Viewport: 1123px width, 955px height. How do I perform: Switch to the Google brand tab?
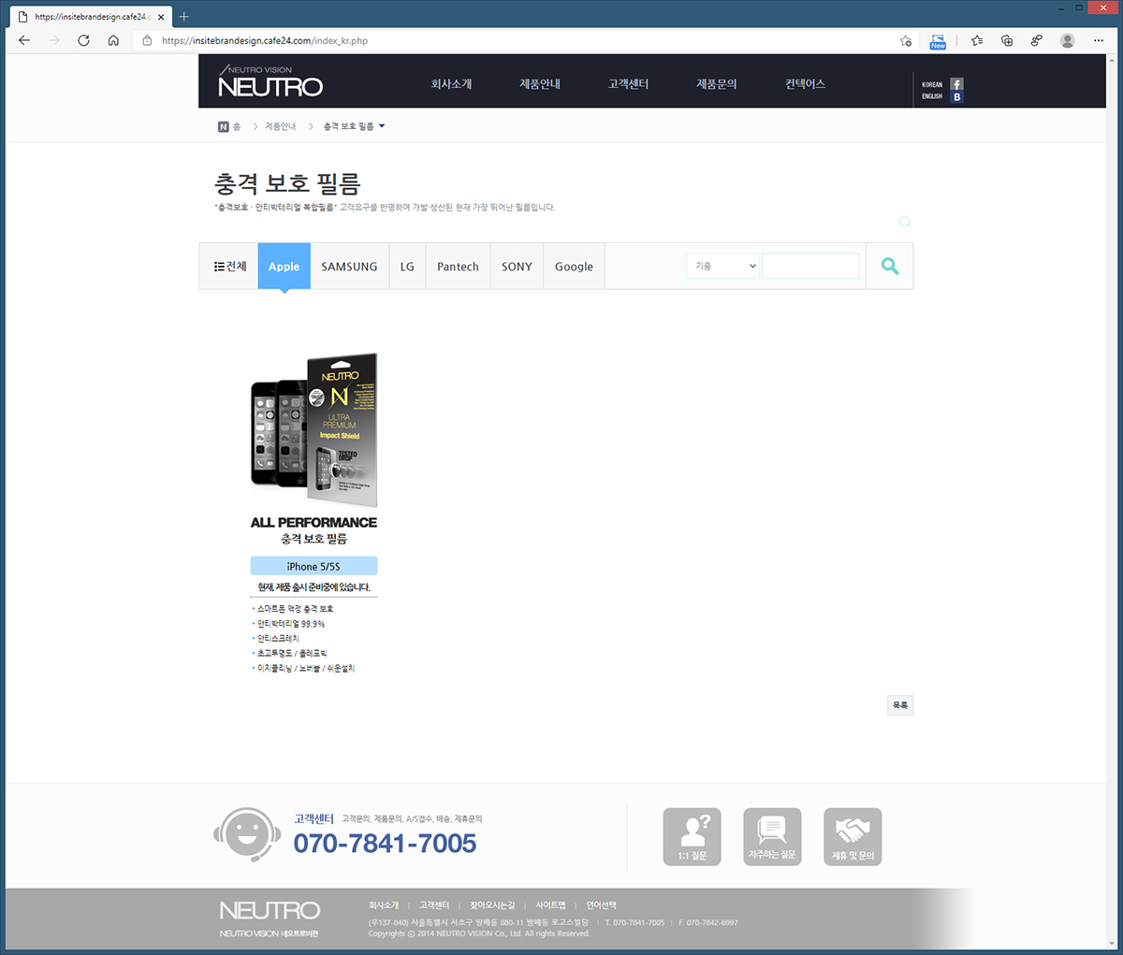coord(574,267)
